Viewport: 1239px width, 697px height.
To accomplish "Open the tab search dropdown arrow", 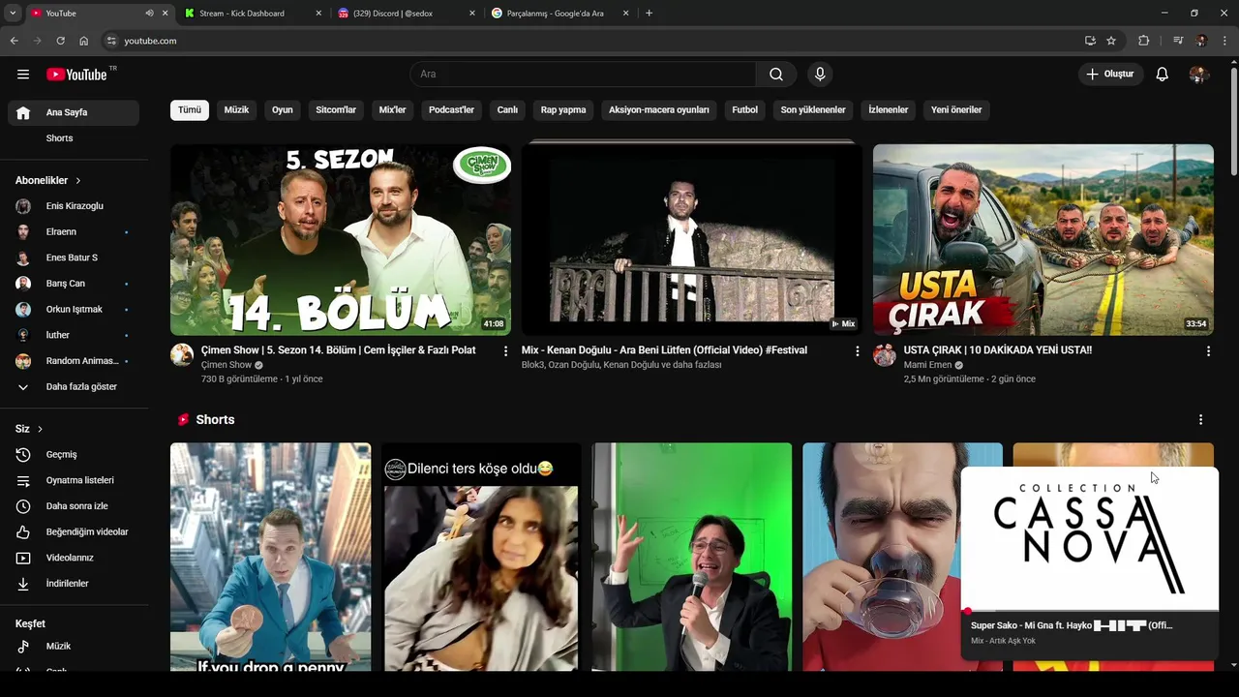I will tap(13, 14).
